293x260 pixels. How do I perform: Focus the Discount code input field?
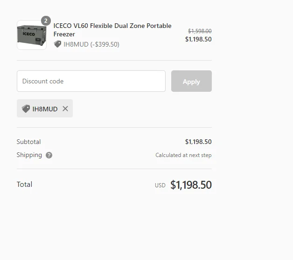click(91, 81)
